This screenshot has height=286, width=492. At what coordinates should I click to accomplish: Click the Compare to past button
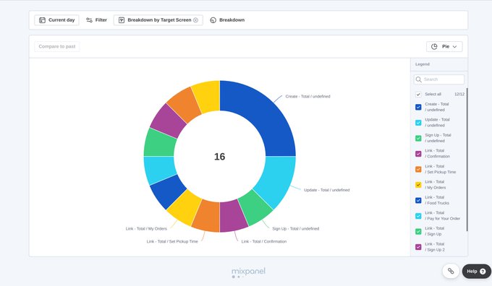click(x=56, y=46)
